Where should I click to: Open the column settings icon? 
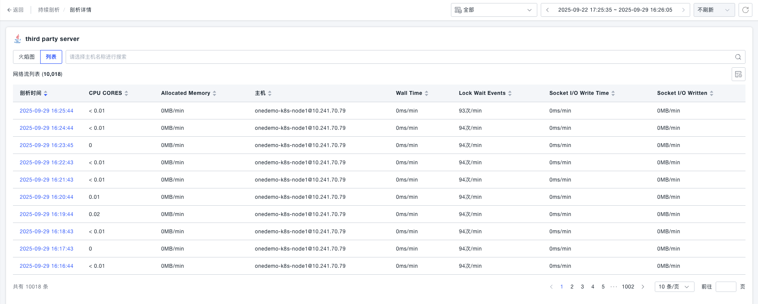(x=738, y=74)
